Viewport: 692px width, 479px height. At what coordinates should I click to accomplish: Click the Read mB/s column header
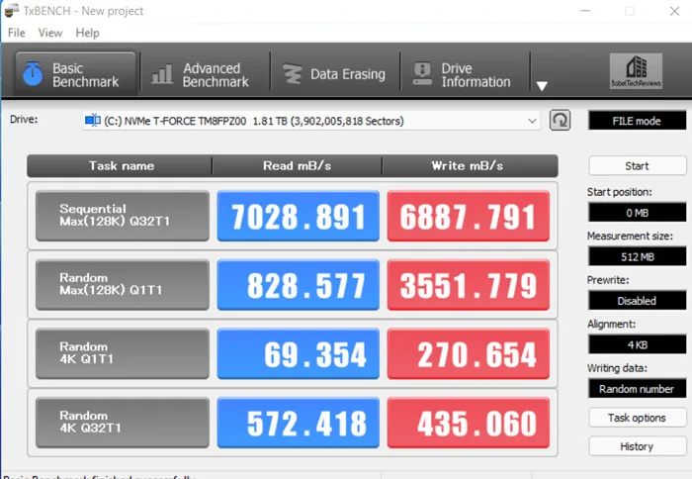[297, 166]
